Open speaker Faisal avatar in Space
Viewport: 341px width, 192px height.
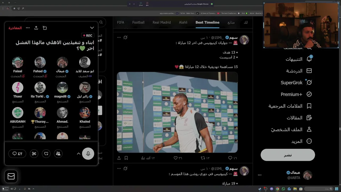[18, 62]
